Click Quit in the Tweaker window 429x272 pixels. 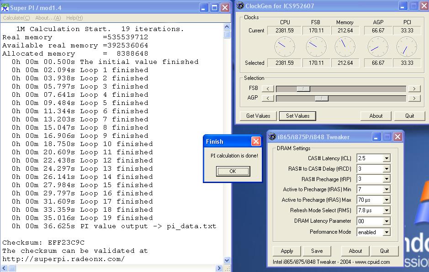(384, 251)
